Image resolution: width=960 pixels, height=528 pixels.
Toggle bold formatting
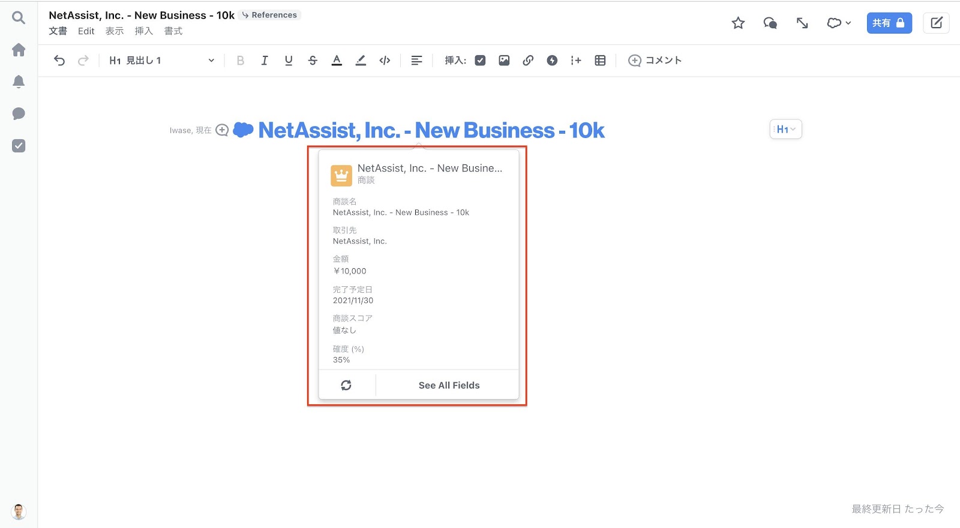tap(241, 60)
